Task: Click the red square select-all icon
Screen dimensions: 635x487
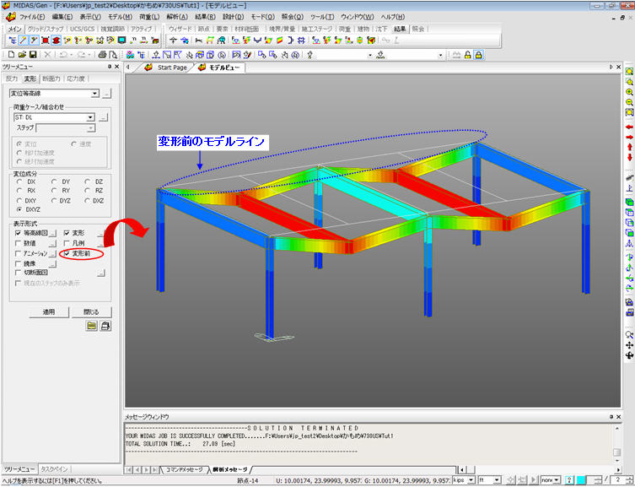Action: [46, 41]
